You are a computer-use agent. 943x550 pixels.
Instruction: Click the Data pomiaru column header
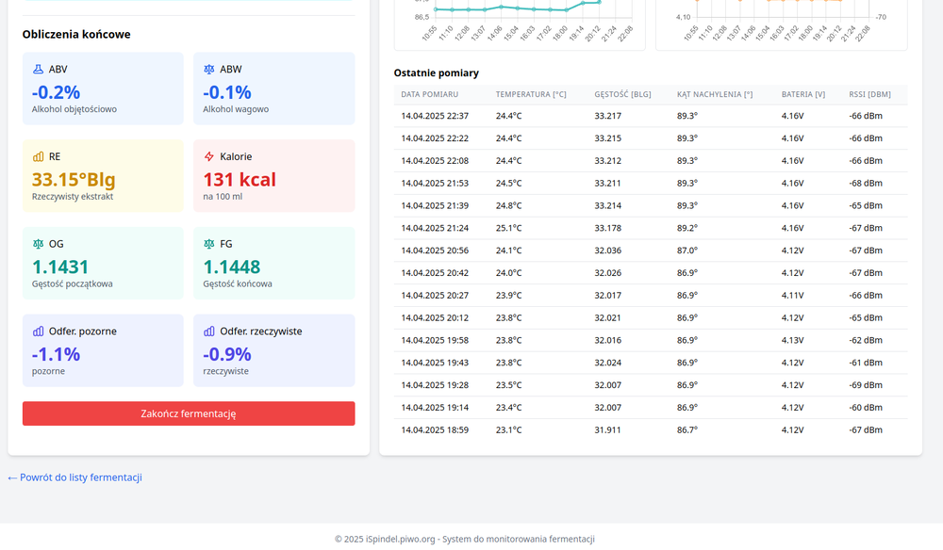(x=429, y=94)
